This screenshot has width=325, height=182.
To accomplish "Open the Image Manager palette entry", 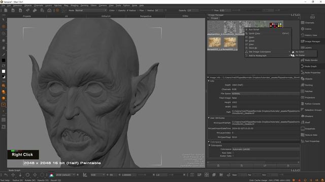I will (x=310, y=41).
